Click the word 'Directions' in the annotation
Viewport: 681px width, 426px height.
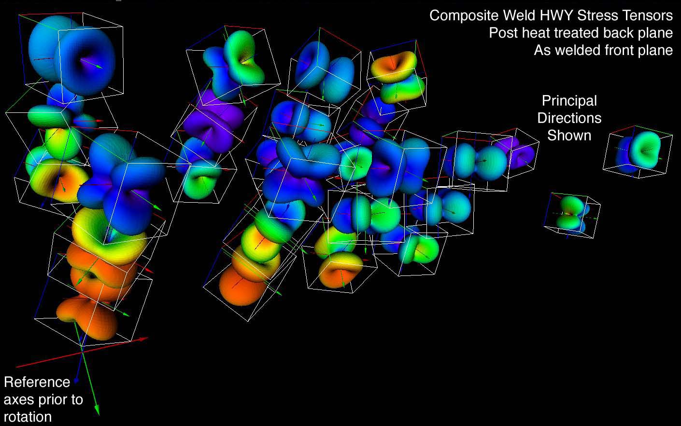(x=569, y=118)
